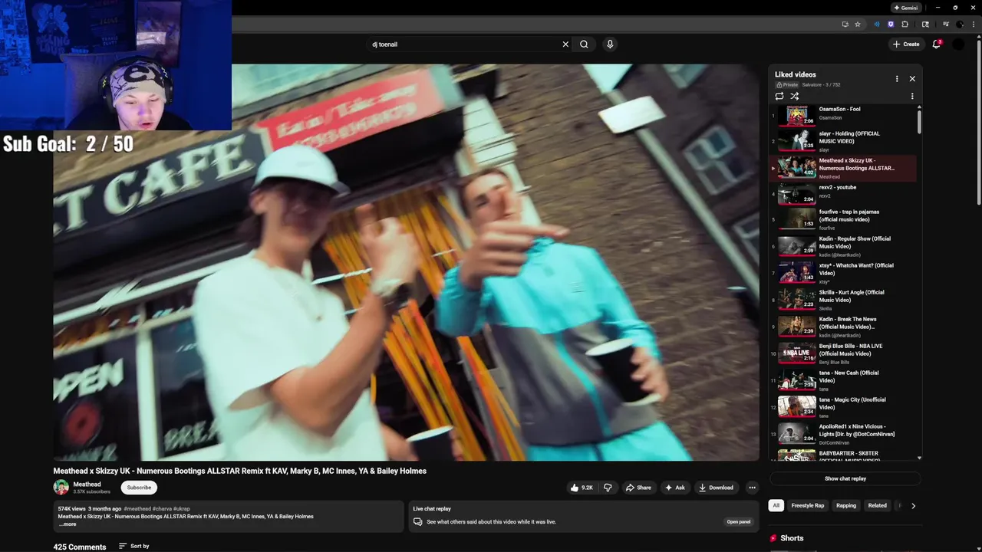Click the Create button
The width and height of the screenshot is (982, 552).
[906, 44]
